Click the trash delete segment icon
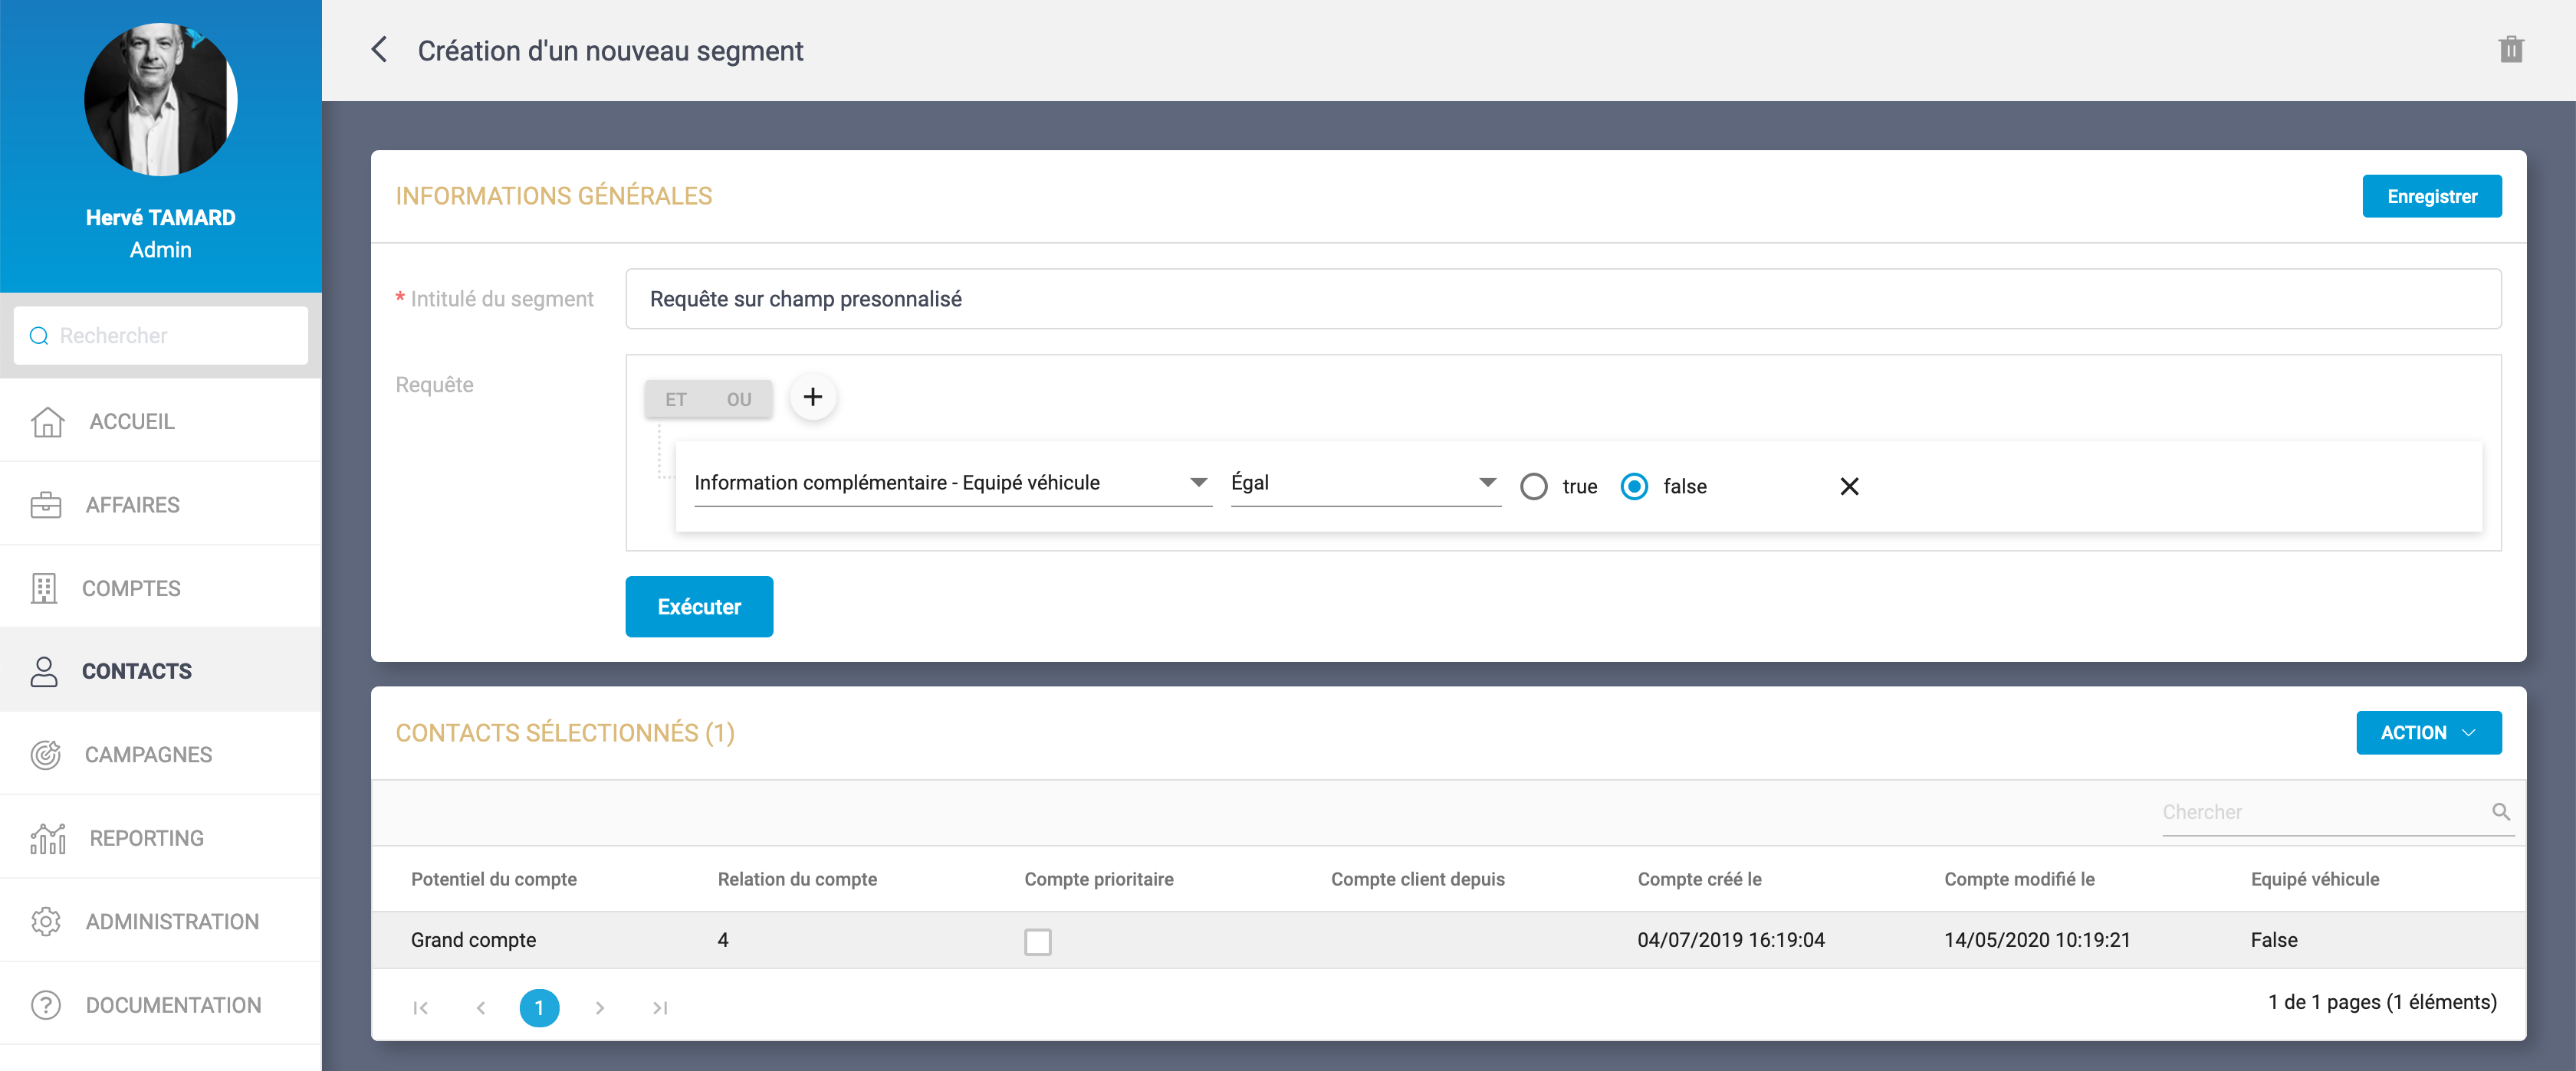2576x1071 pixels. tap(2510, 50)
